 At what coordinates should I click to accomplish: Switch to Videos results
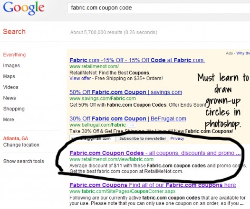(10, 87)
